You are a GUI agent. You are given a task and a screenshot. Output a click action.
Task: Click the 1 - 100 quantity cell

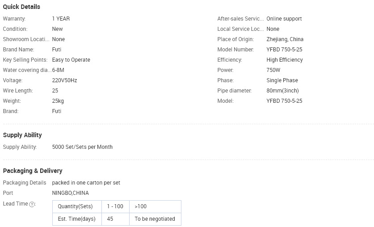point(115,206)
